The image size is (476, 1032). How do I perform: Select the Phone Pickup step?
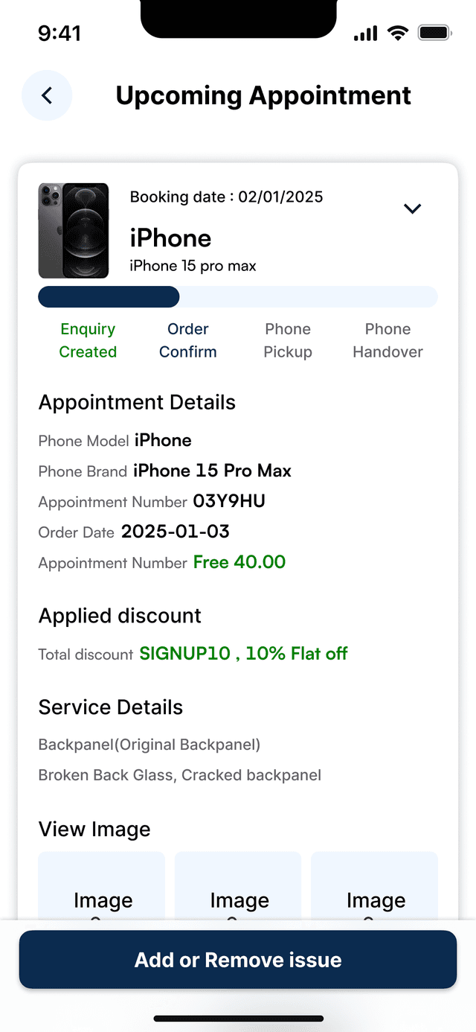click(x=288, y=340)
